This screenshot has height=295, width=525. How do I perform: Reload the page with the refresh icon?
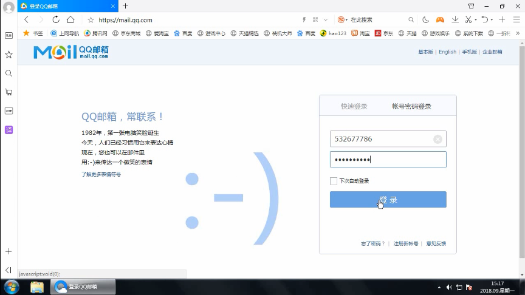click(56, 20)
